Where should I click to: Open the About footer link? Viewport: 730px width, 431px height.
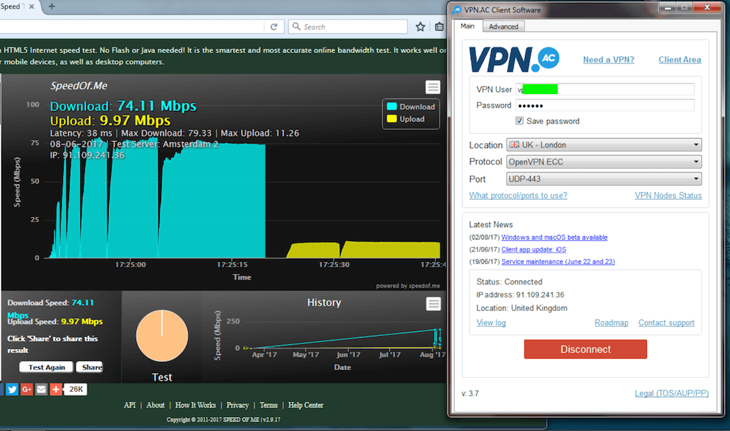click(x=155, y=405)
